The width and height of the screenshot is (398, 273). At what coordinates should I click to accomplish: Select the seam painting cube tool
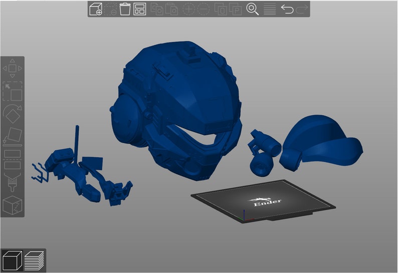pos(13,205)
